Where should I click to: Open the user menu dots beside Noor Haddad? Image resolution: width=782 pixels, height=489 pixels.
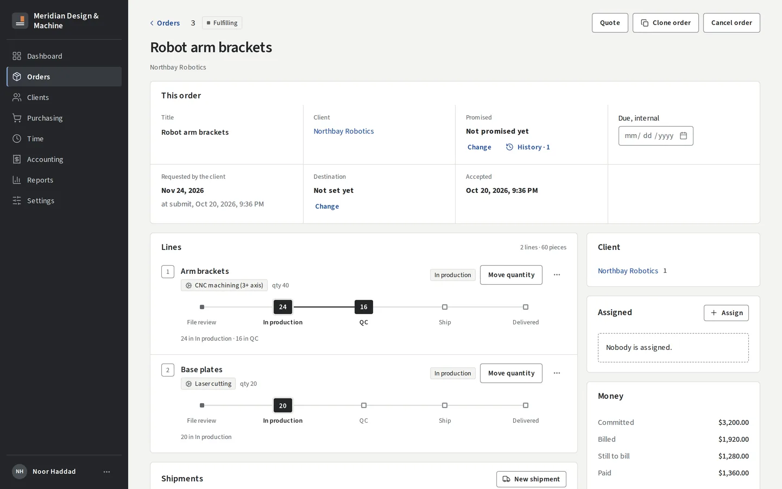pos(106,472)
